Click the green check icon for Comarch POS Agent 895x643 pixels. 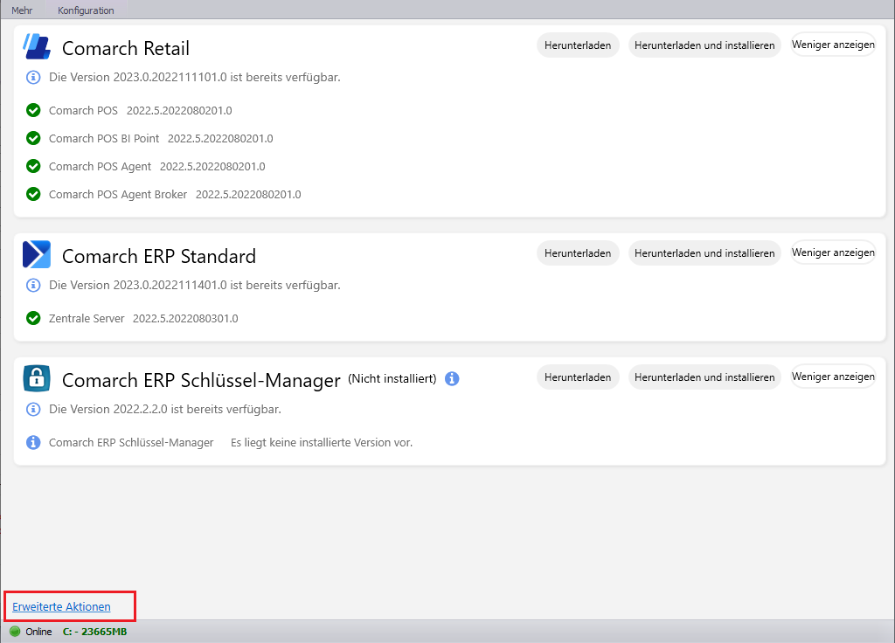pyautogui.click(x=33, y=166)
